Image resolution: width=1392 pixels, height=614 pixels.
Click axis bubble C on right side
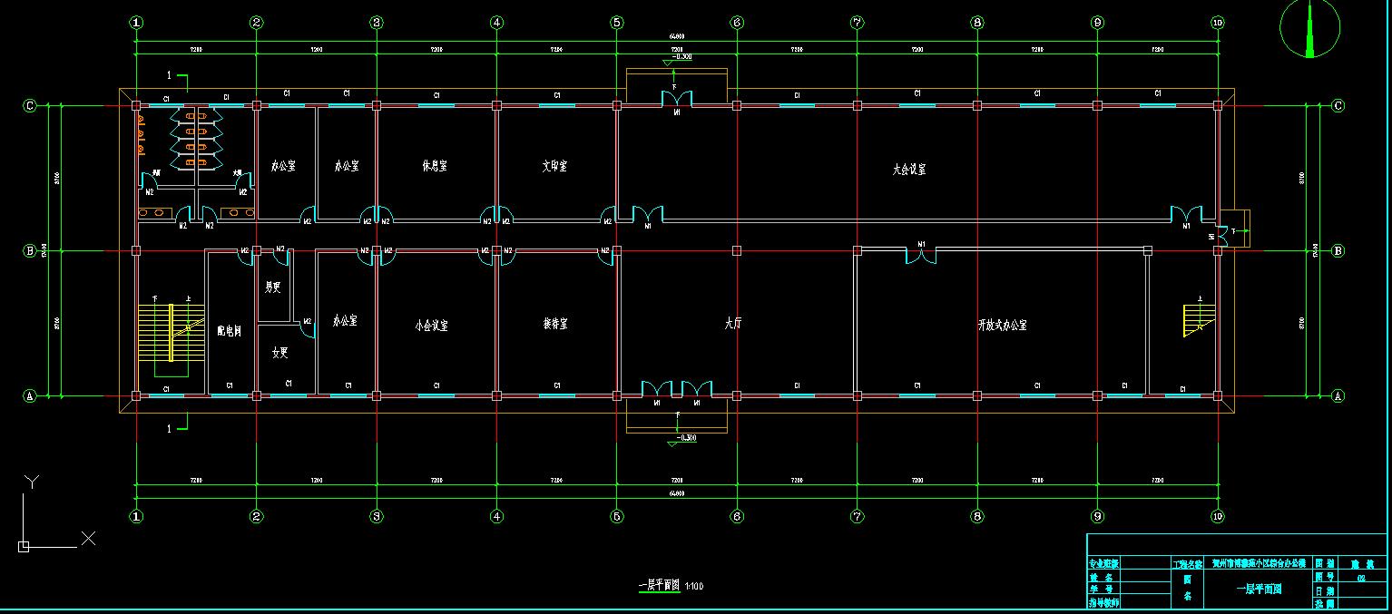[x=1338, y=106]
